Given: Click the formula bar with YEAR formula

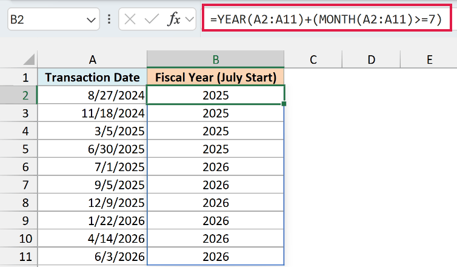Looking at the screenshot, I should click(327, 18).
